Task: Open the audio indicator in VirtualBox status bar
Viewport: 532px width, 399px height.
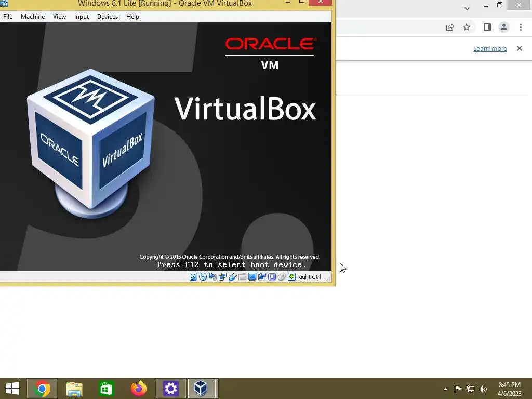Action: 212,277
